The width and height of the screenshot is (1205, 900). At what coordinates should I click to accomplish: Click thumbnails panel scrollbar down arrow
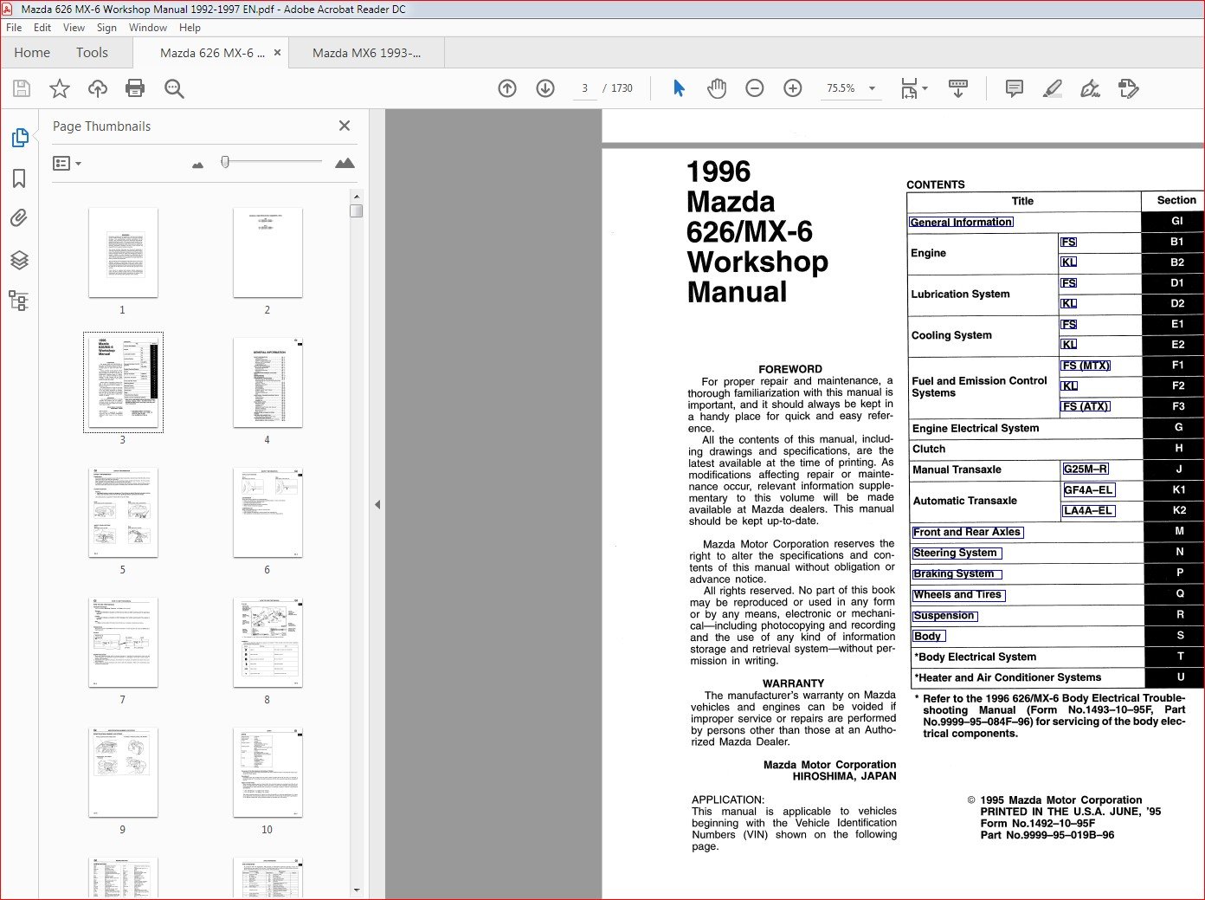click(x=357, y=890)
